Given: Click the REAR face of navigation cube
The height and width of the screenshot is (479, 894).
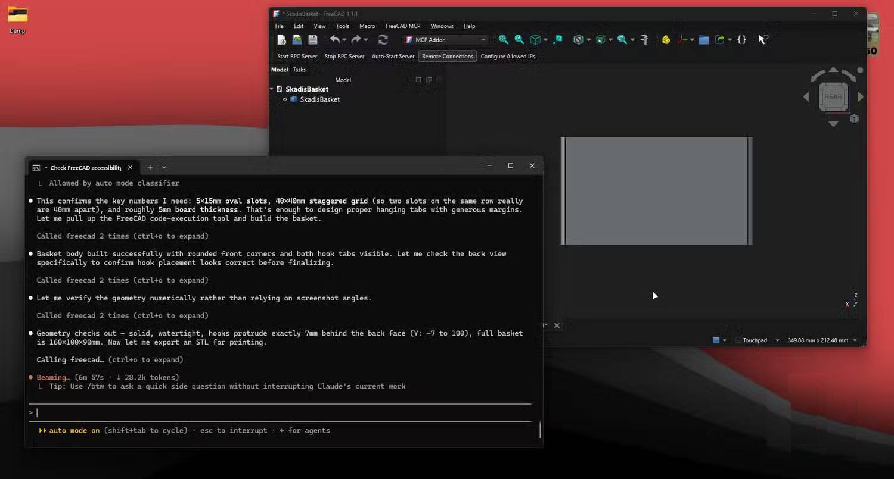Looking at the screenshot, I should tap(833, 97).
